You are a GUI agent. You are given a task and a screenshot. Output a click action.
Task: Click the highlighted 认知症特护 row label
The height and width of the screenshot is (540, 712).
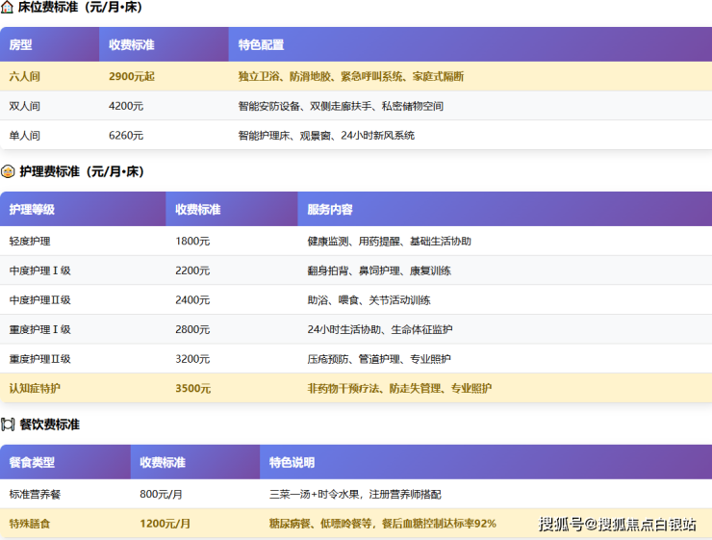click(35, 389)
